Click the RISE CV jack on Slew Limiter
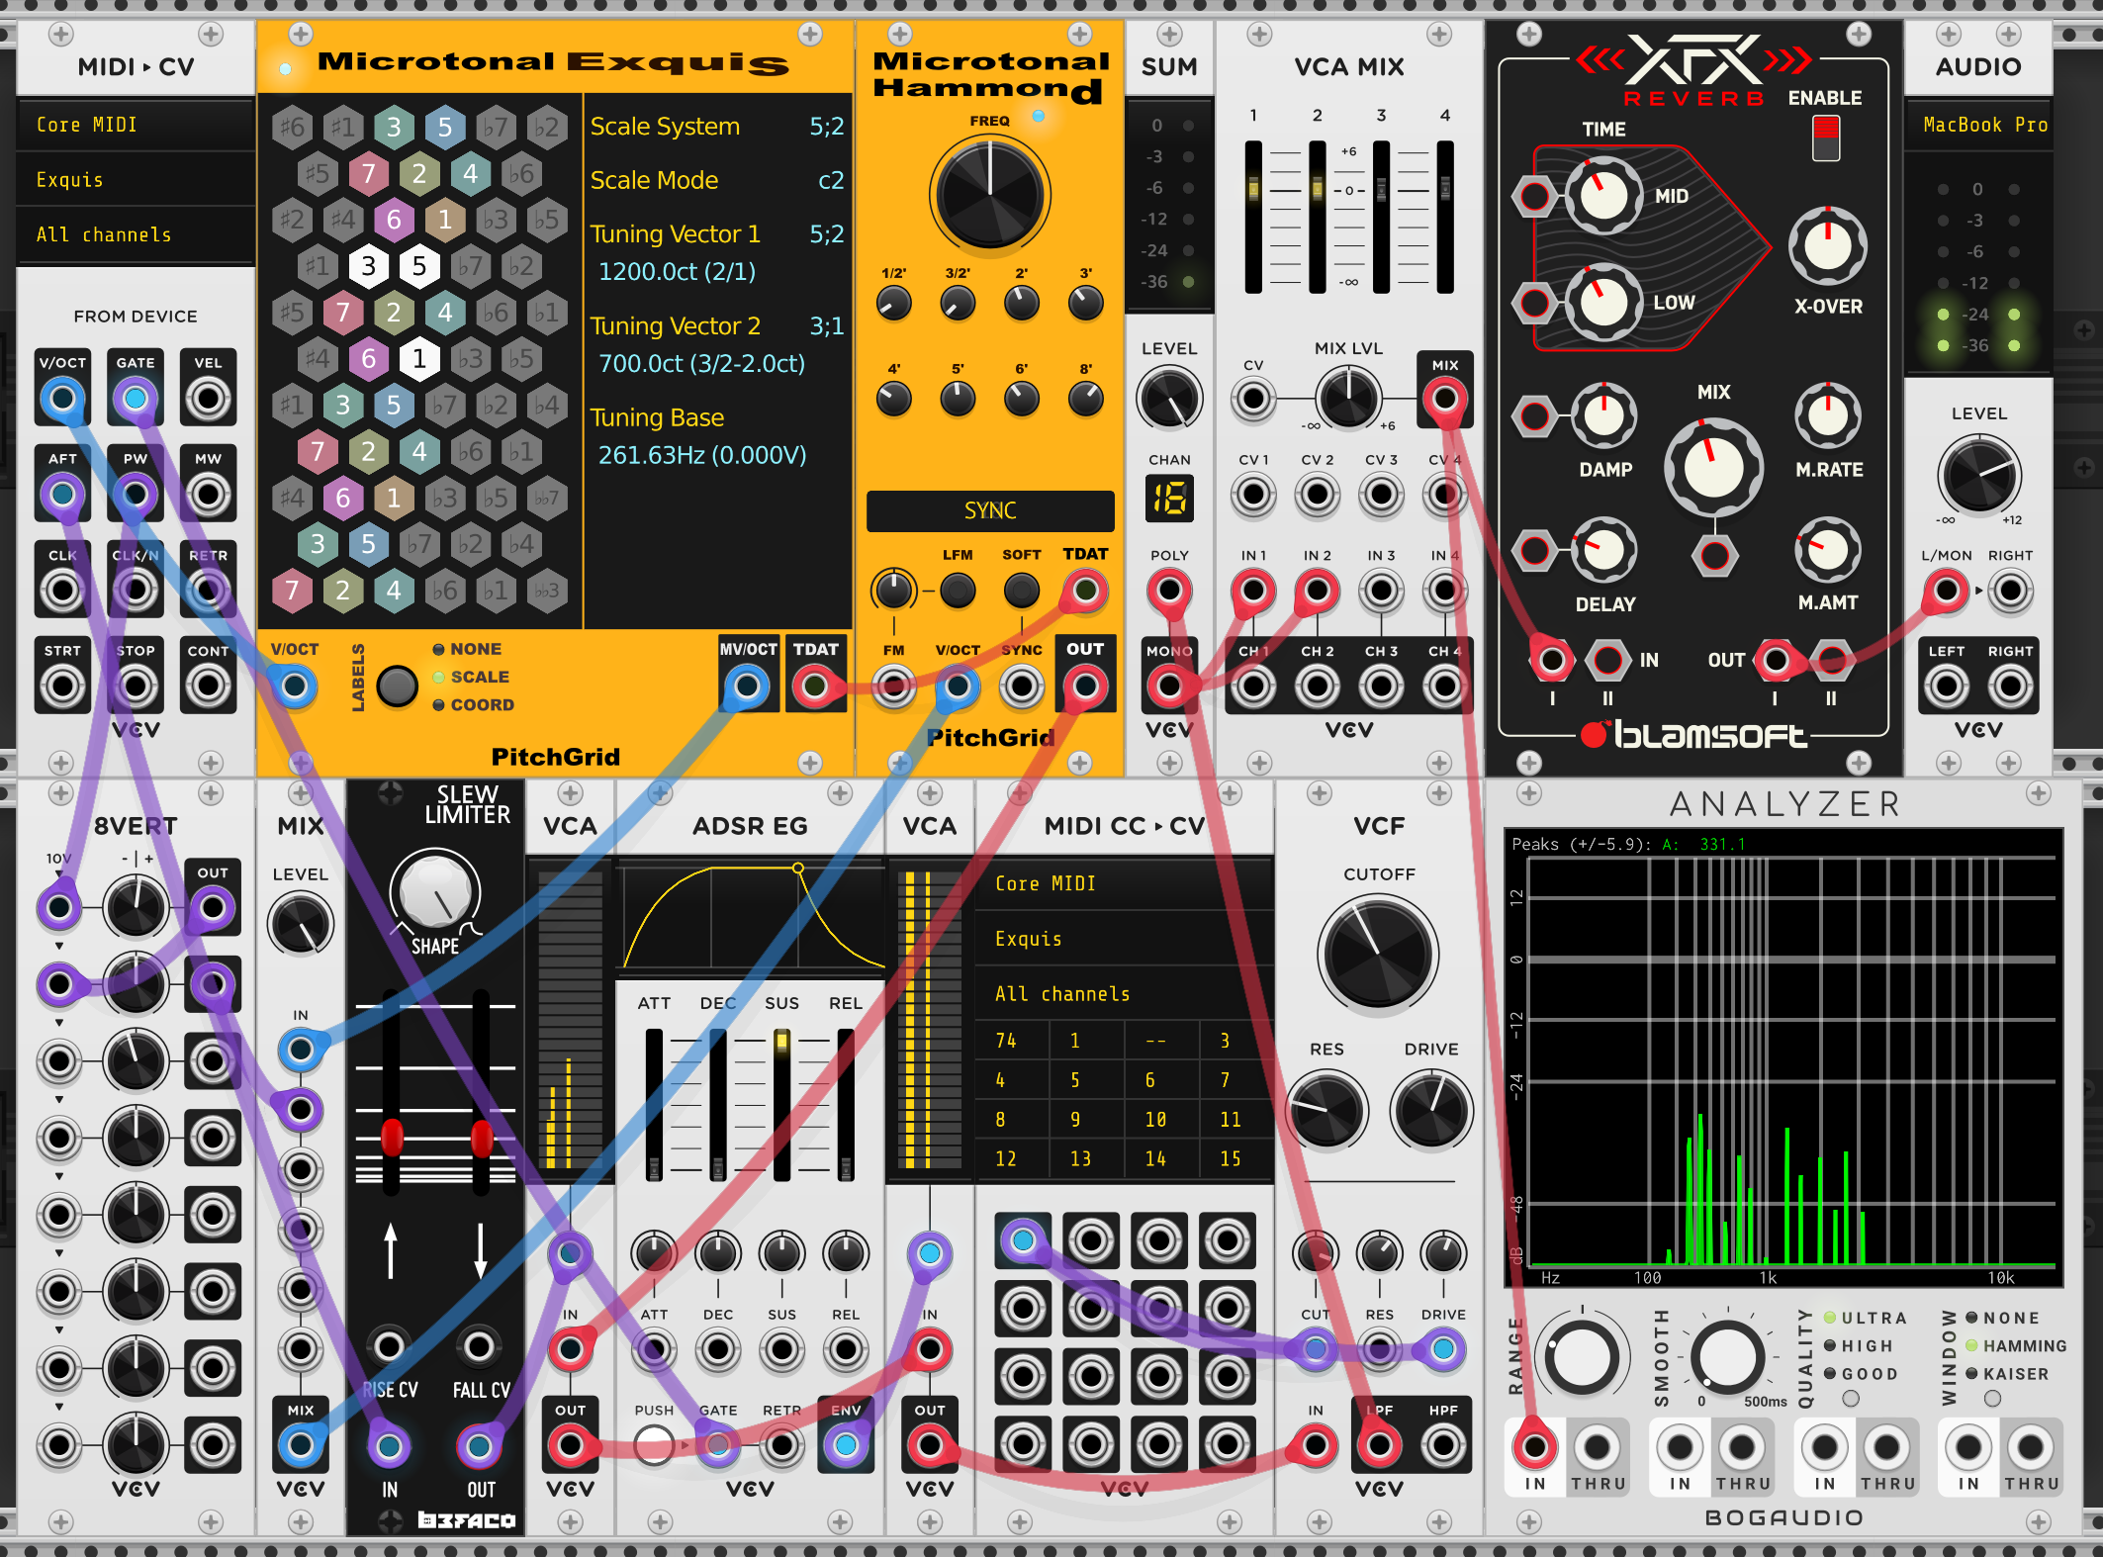2103x1557 pixels. pyautogui.click(x=389, y=1346)
